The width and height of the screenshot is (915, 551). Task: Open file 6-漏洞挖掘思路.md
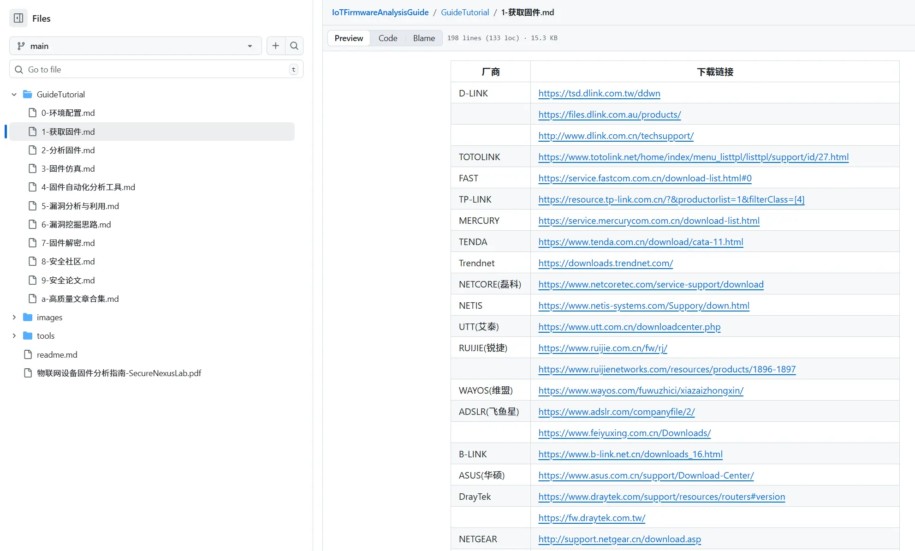point(76,225)
